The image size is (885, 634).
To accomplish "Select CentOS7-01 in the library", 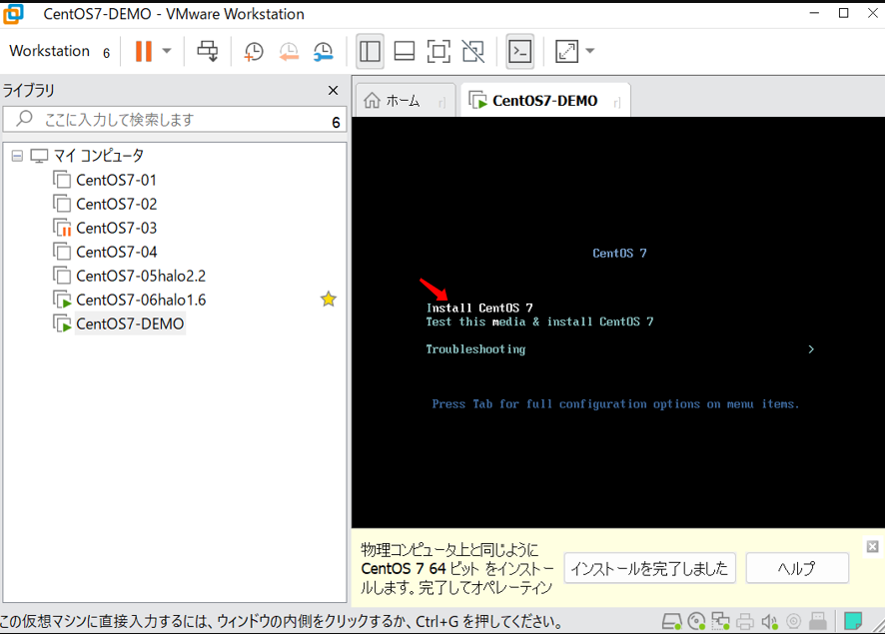I will point(116,180).
